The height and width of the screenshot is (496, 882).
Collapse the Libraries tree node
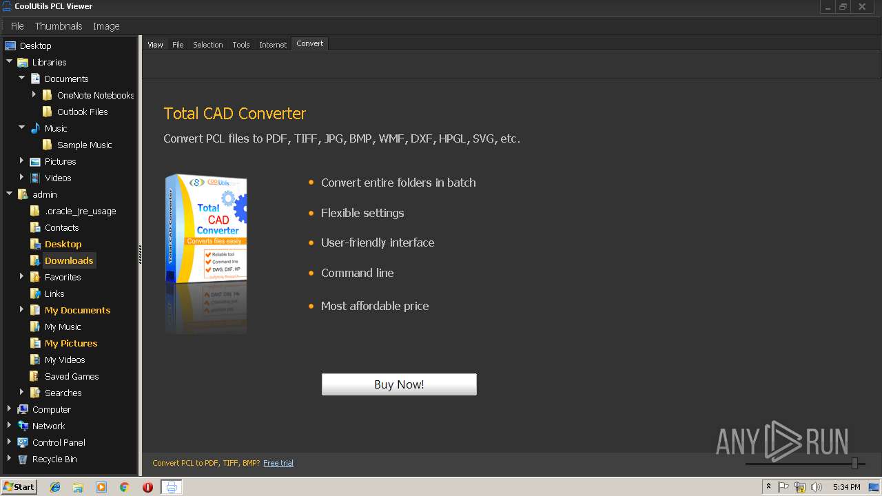tap(10, 62)
